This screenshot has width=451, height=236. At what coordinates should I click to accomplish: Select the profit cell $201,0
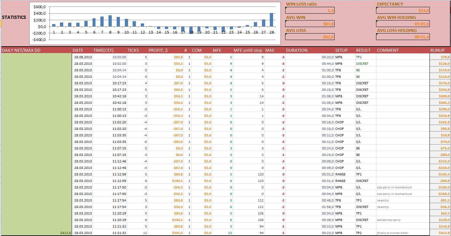click(x=166, y=233)
